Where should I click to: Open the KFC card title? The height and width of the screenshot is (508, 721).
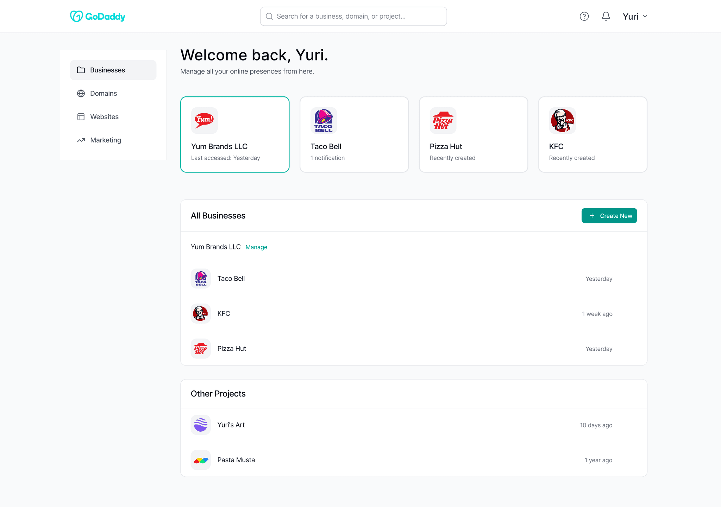[x=556, y=146]
